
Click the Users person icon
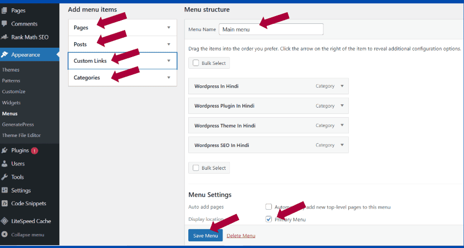coord(4,164)
